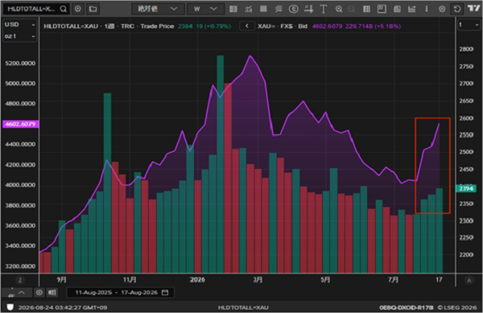Click the 3月 label on time axis

[258, 279]
